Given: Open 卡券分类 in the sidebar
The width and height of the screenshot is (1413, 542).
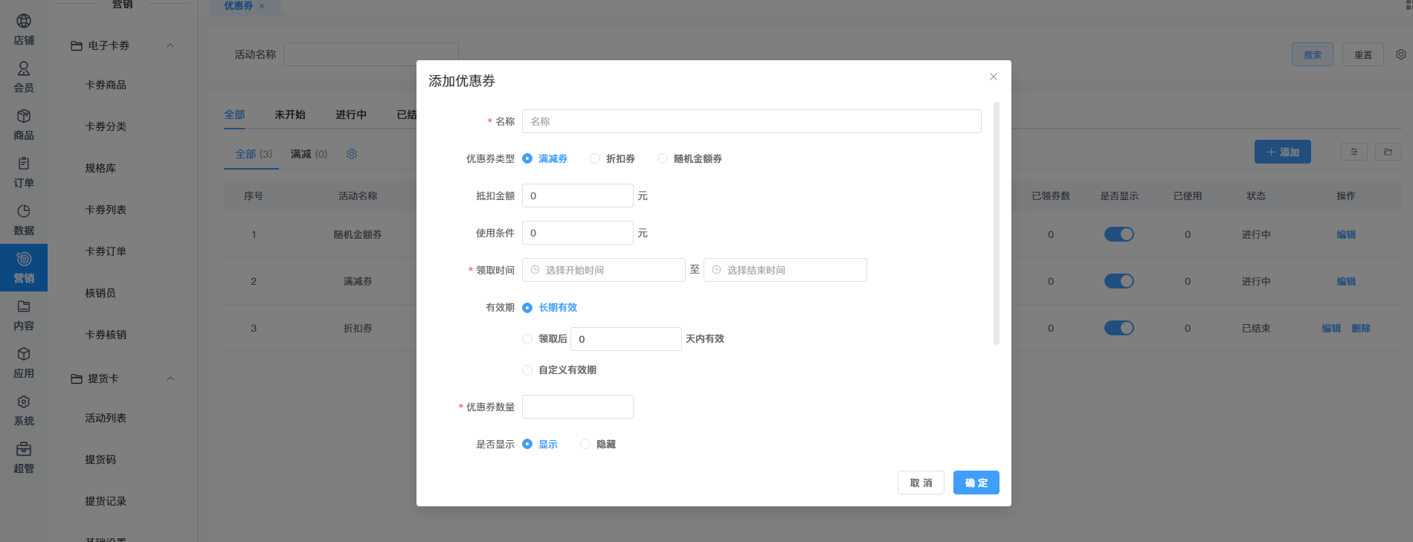Looking at the screenshot, I should point(106,126).
